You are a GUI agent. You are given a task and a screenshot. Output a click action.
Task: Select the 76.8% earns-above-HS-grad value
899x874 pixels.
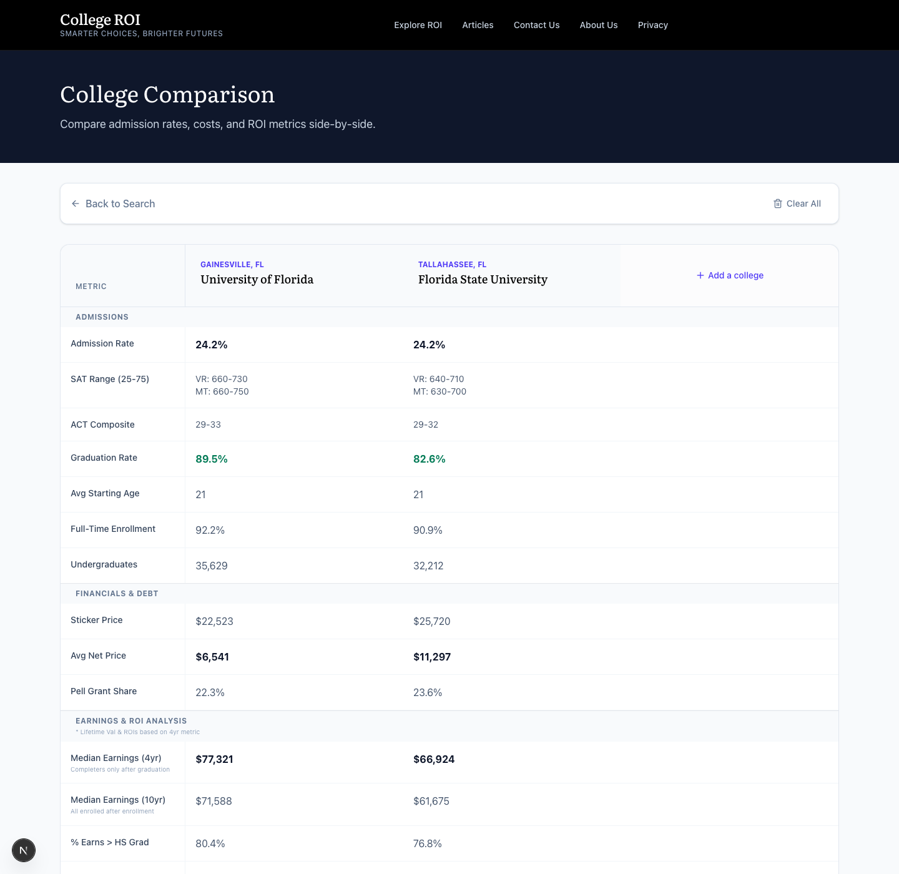click(x=428, y=843)
